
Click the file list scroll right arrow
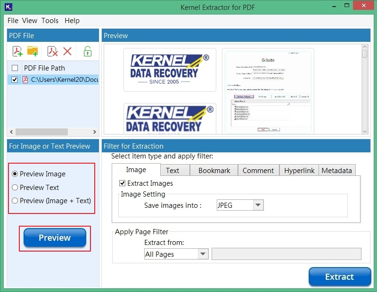(x=95, y=132)
